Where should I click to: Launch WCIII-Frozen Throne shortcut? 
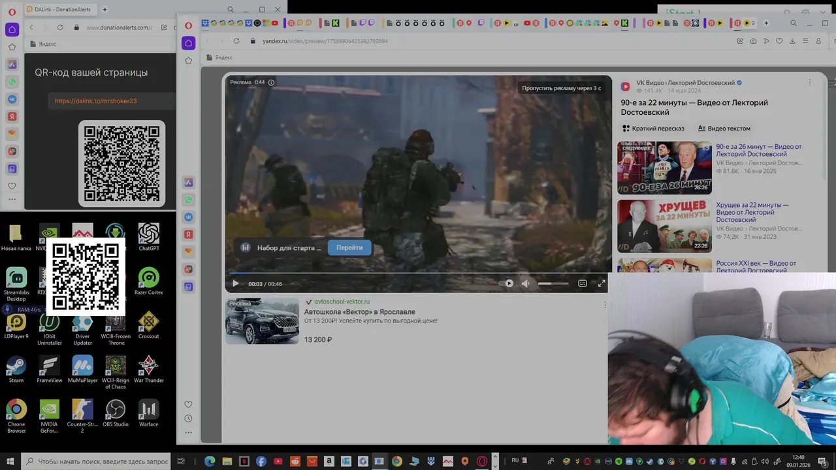click(x=116, y=328)
